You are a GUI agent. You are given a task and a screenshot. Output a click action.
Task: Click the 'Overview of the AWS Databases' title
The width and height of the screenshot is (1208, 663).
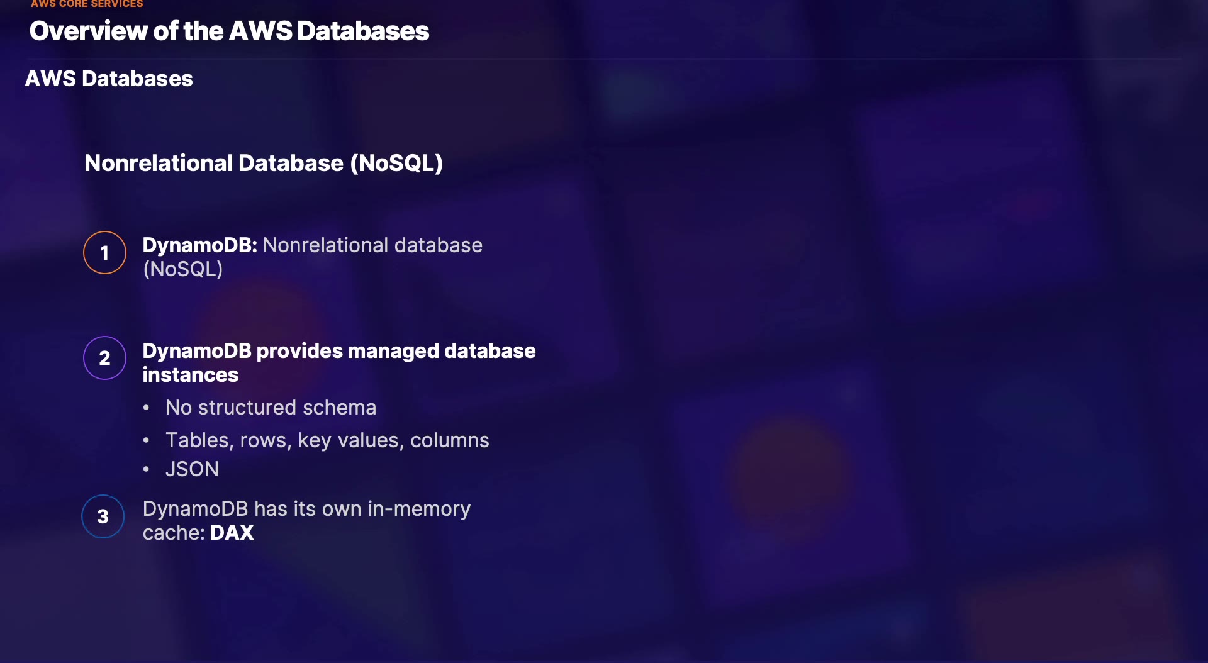(x=229, y=31)
